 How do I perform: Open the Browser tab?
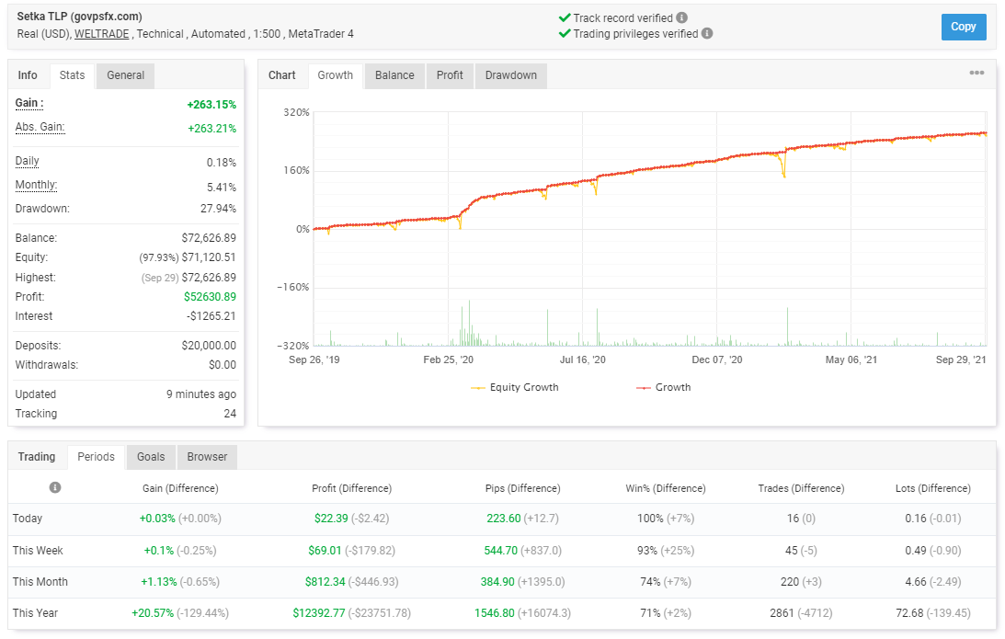[207, 457]
